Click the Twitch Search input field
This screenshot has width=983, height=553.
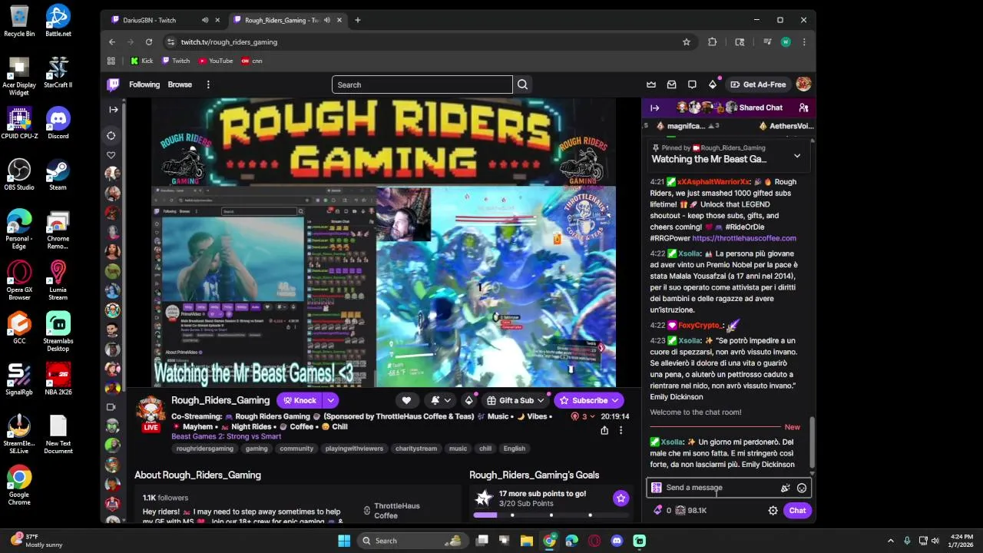422,84
